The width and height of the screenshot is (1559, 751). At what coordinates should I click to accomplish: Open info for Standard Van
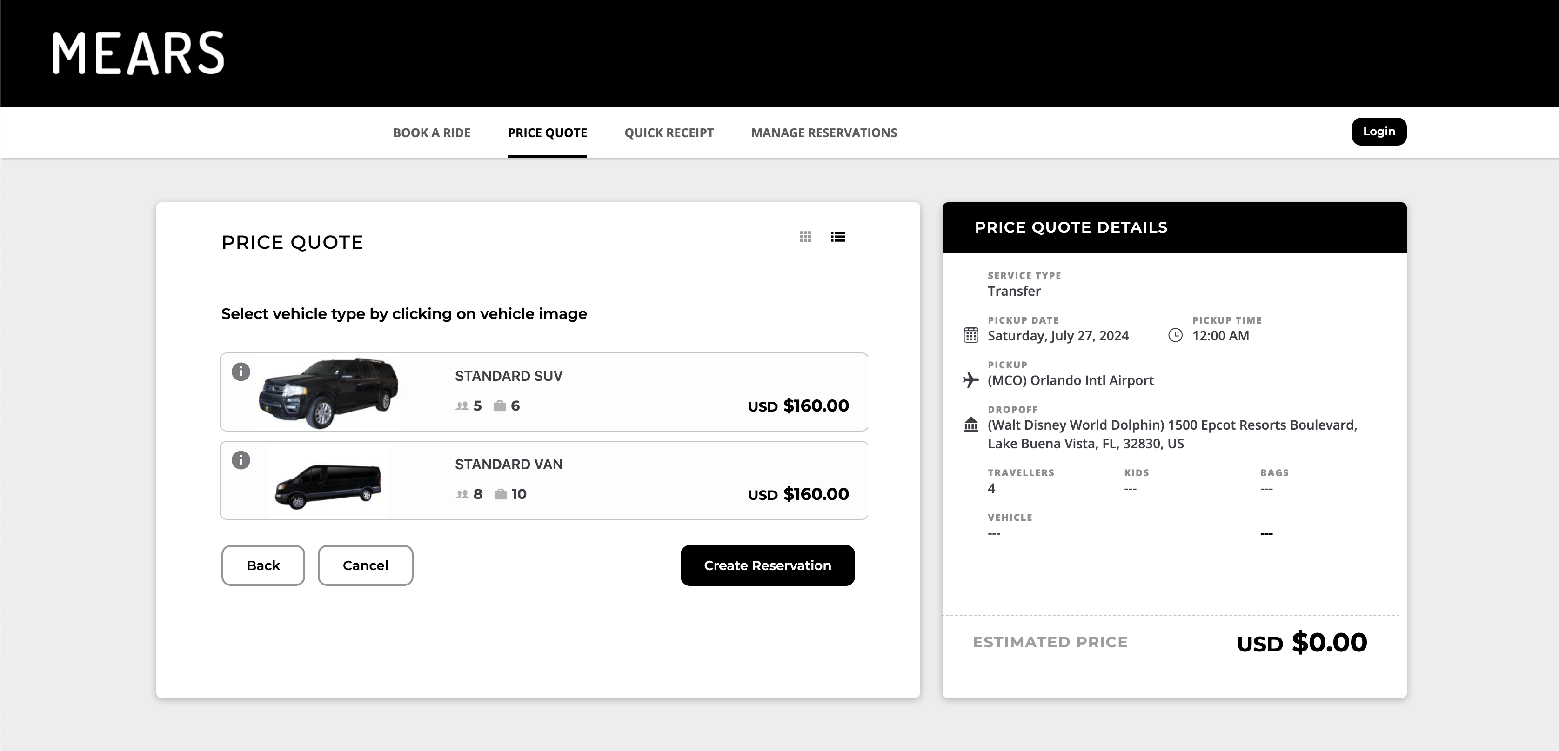pyautogui.click(x=241, y=460)
